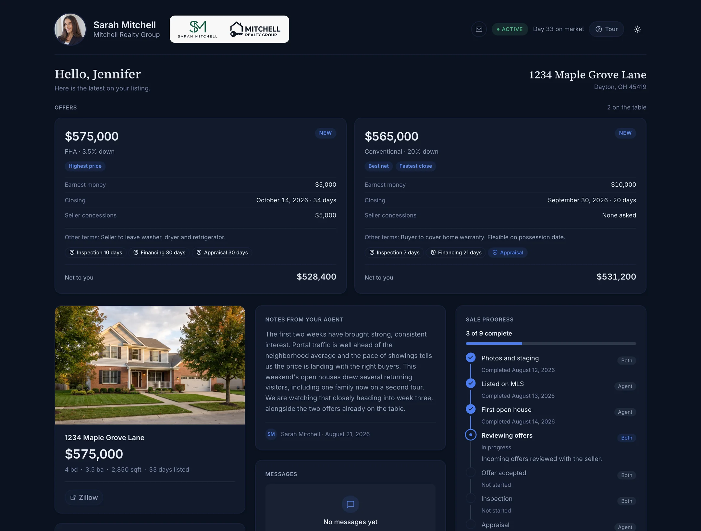Click Inspection 10 days contingency chip

pos(96,253)
